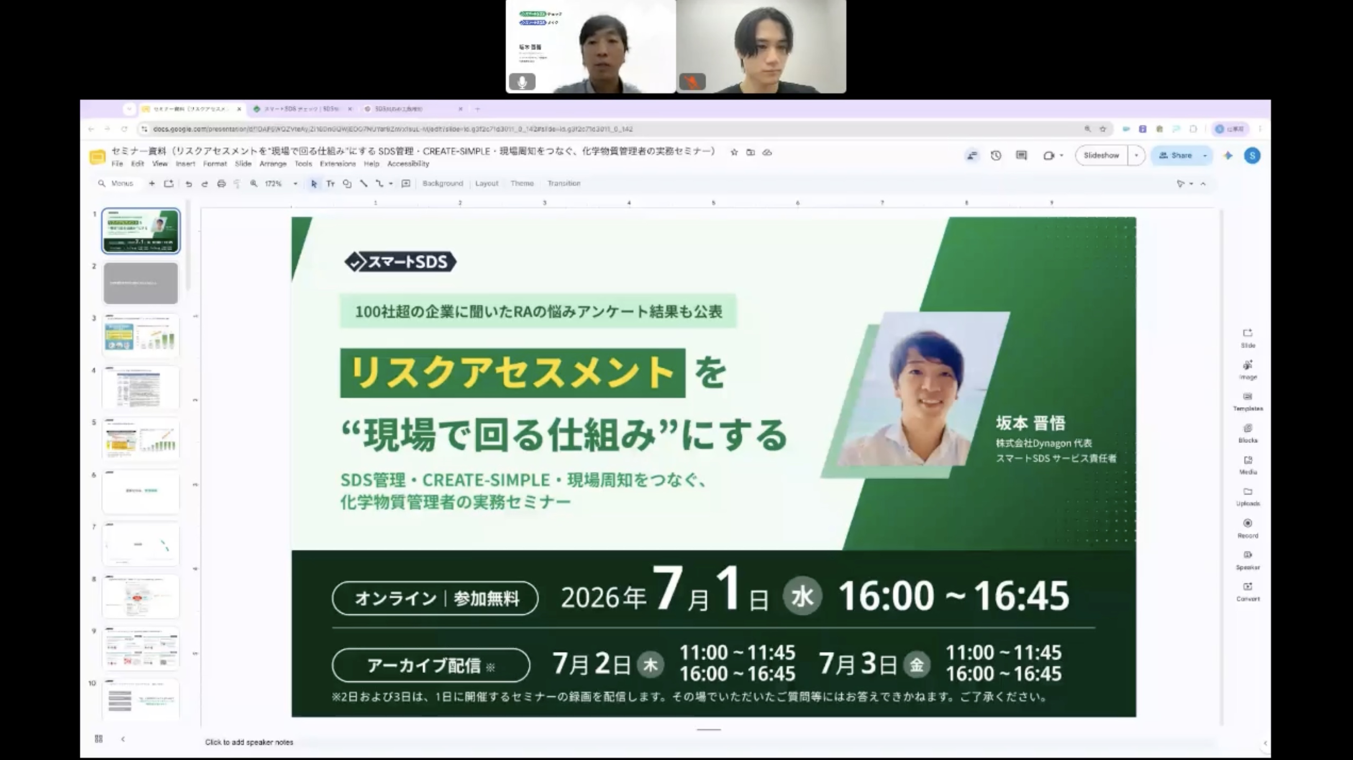The height and width of the screenshot is (760, 1353).
Task: Click the Transition button
Action: 564,183
